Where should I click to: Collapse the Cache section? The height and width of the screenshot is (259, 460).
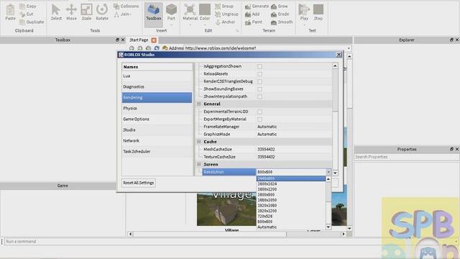tap(199, 142)
